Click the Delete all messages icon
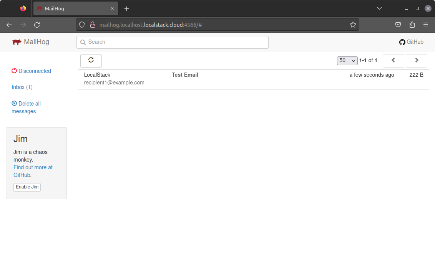 14,103
